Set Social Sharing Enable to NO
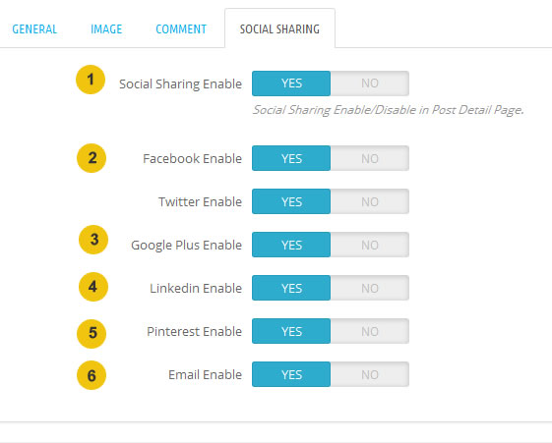The height and width of the screenshot is (443, 552). (x=370, y=83)
